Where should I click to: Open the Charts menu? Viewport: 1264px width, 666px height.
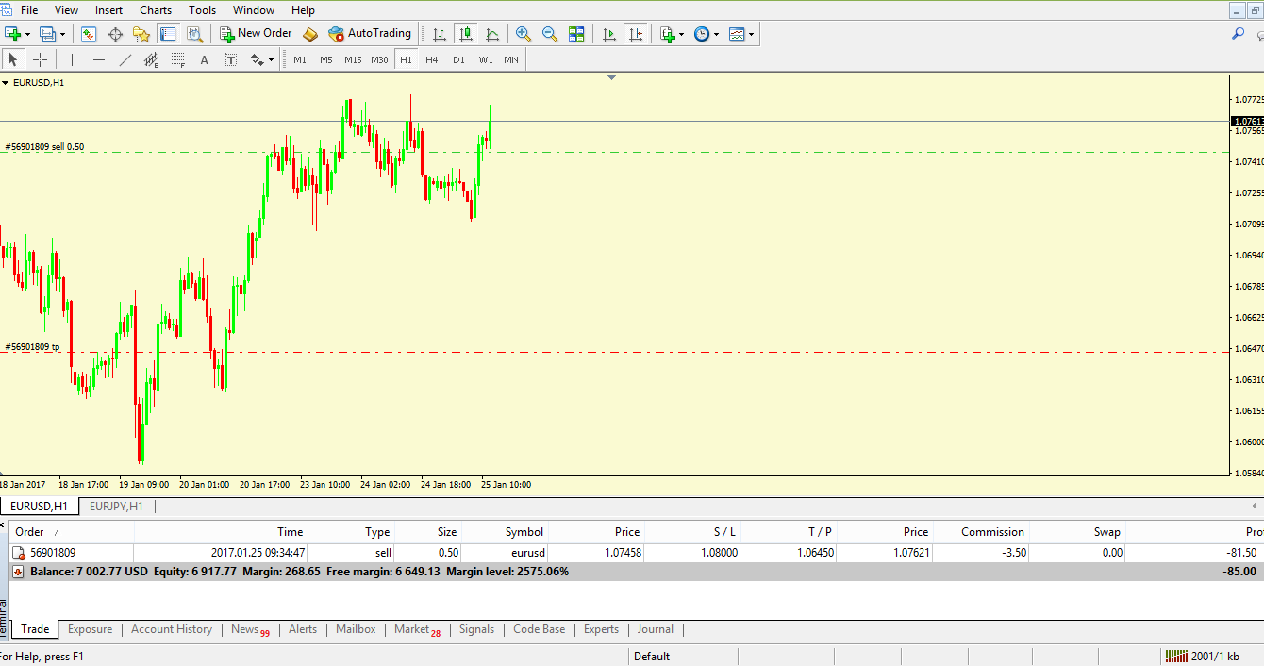click(x=155, y=10)
